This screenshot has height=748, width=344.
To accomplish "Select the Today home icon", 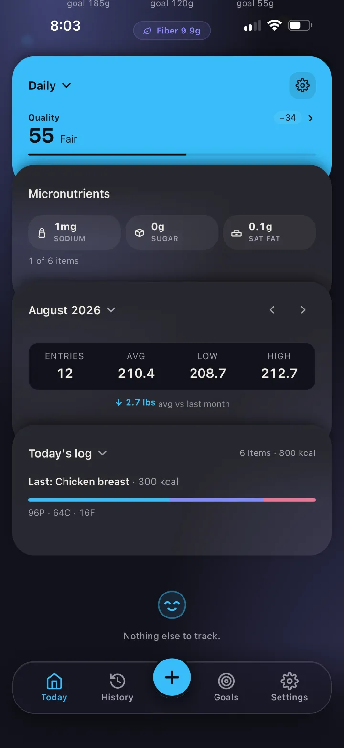I will (54, 688).
